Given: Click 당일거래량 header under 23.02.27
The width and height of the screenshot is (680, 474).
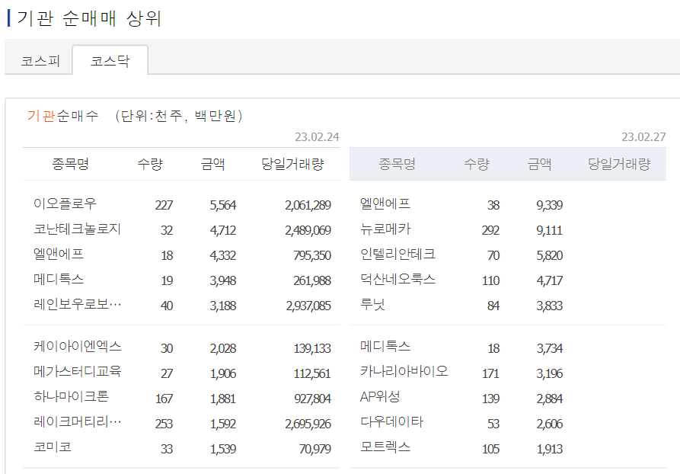Looking at the screenshot, I should (619, 164).
